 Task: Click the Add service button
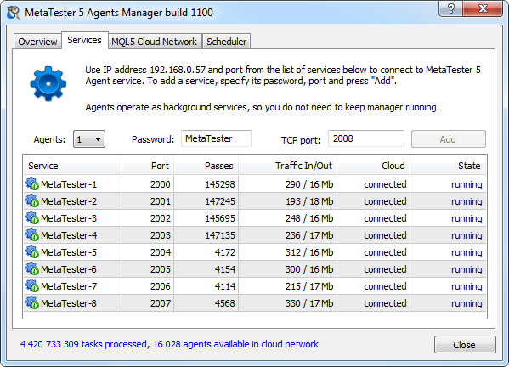coord(449,139)
